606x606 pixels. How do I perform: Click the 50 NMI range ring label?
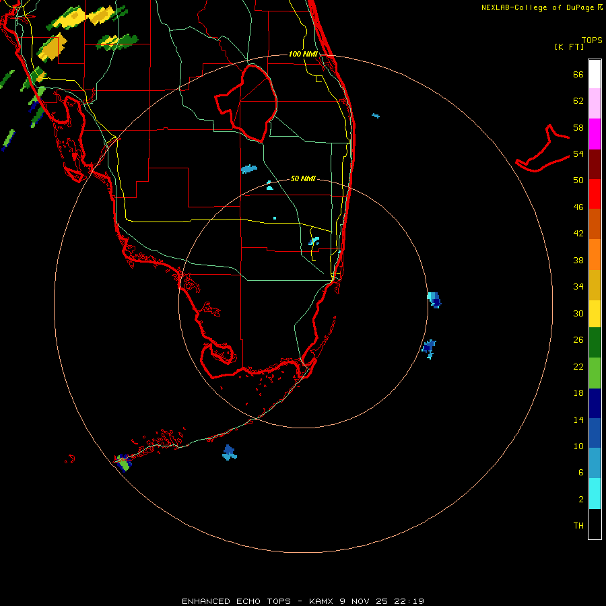point(304,178)
